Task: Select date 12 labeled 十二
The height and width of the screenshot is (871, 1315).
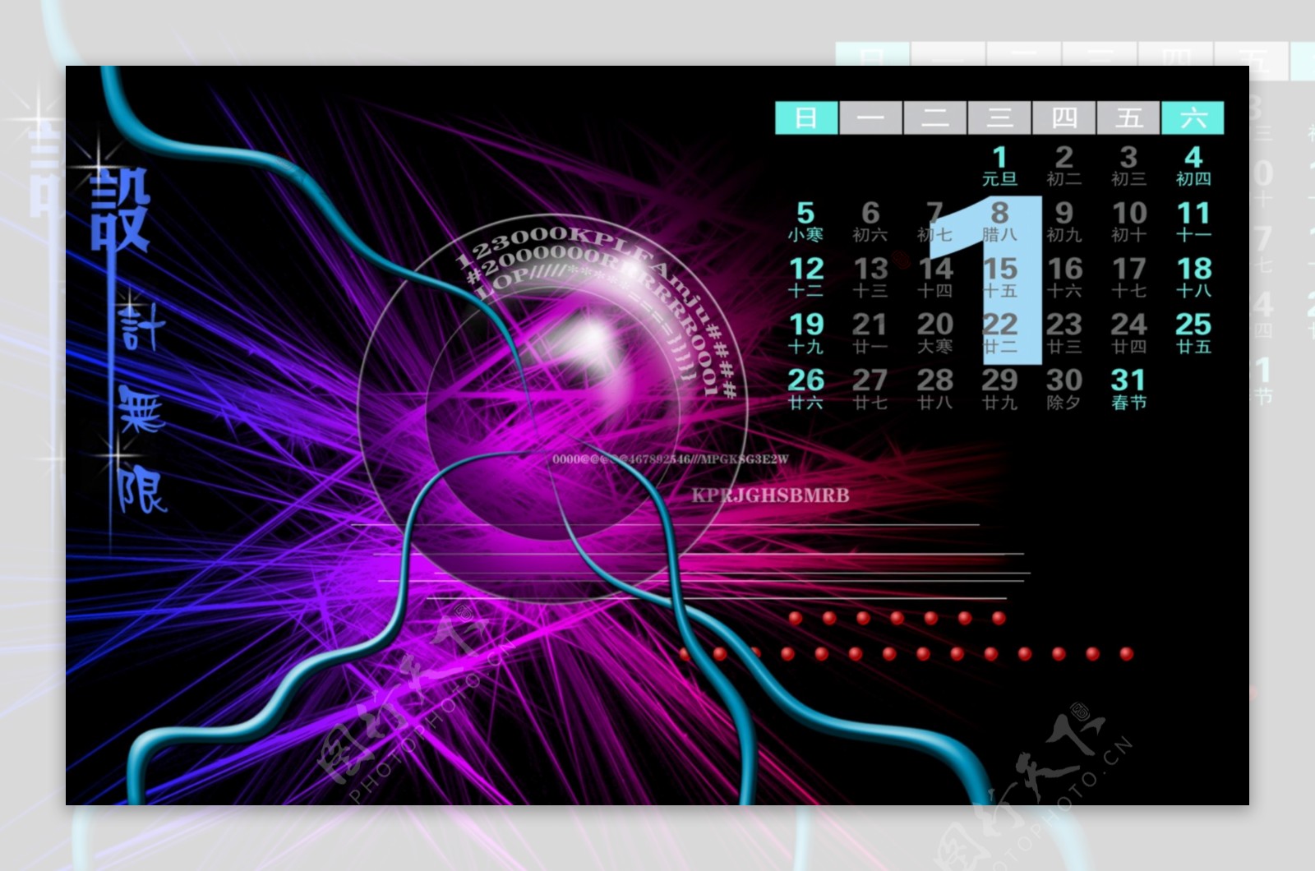Action: click(x=805, y=277)
